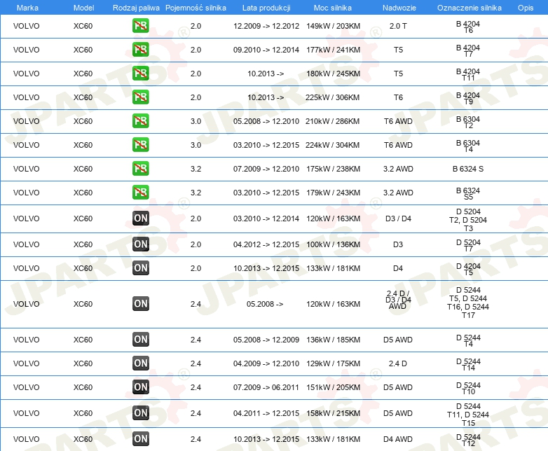Click the petrol icon in the B 4204 T6 row
The width and height of the screenshot is (548, 451).
pos(140,26)
